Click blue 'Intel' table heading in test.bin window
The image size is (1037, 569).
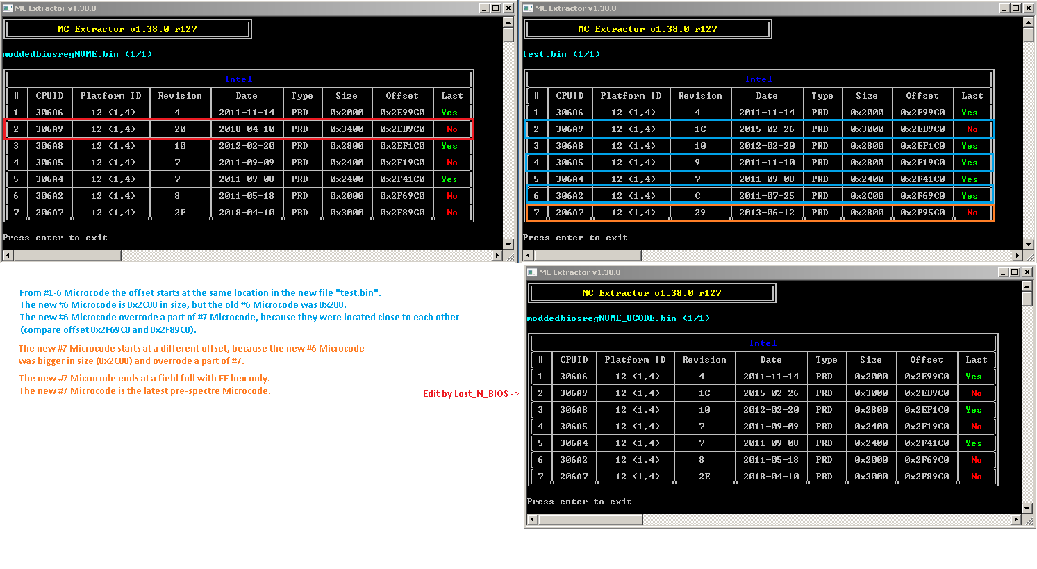point(758,79)
